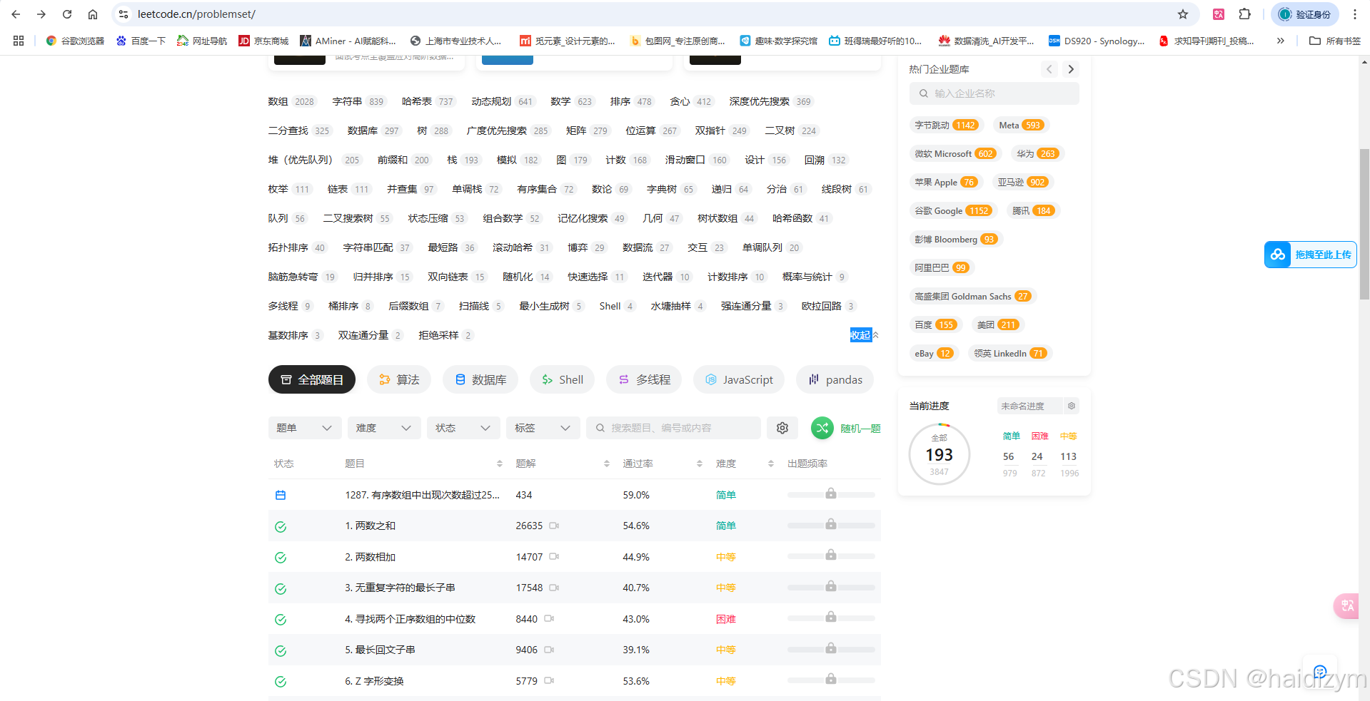This screenshot has width=1370, height=701.
Task: Select the pandas category tab
Action: [x=835, y=379]
